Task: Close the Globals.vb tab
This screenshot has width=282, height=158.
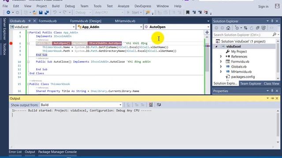Action: point(34,21)
